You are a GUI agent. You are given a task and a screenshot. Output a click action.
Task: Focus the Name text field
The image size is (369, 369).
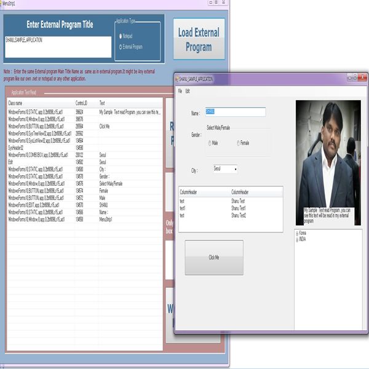click(236, 112)
